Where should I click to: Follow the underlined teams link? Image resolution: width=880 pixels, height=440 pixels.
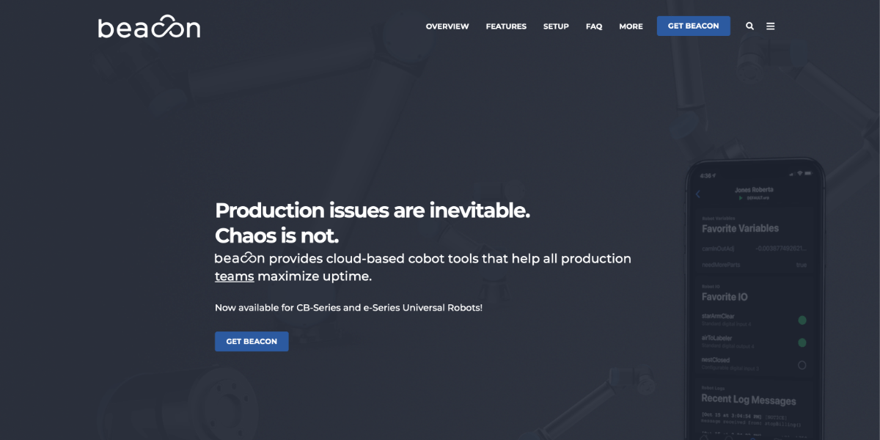point(234,276)
